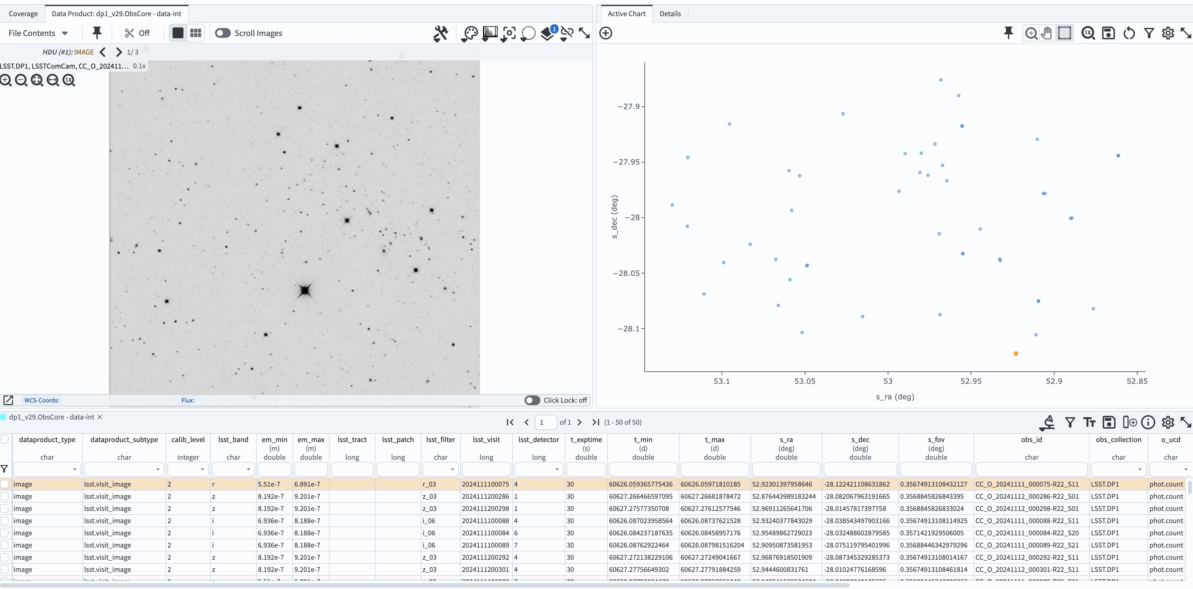Toggle the Click Lock switch
The image size is (1193, 589).
pyautogui.click(x=532, y=400)
